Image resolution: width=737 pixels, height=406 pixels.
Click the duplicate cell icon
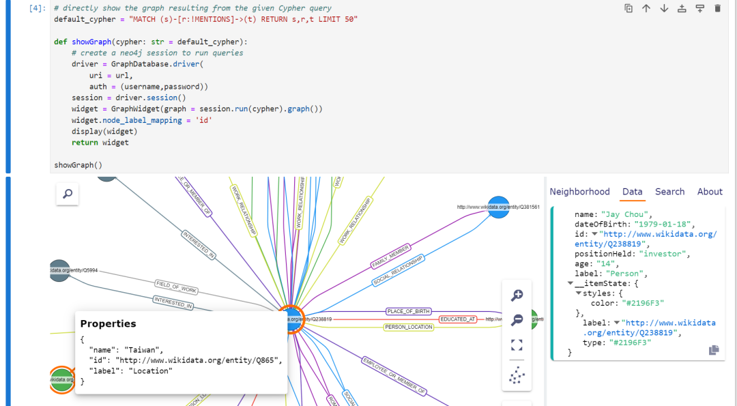coord(628,8)
